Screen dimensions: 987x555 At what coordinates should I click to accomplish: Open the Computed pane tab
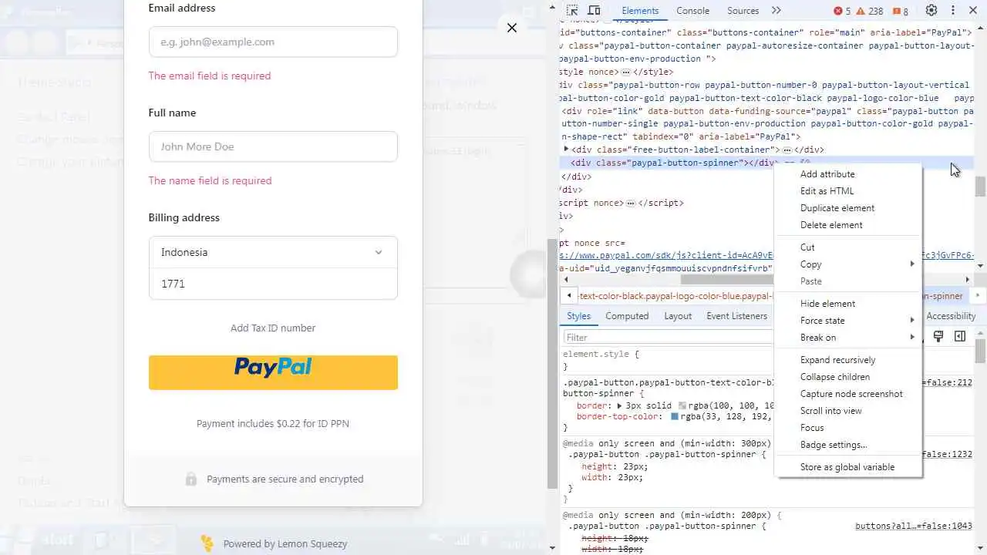point(627,316)
